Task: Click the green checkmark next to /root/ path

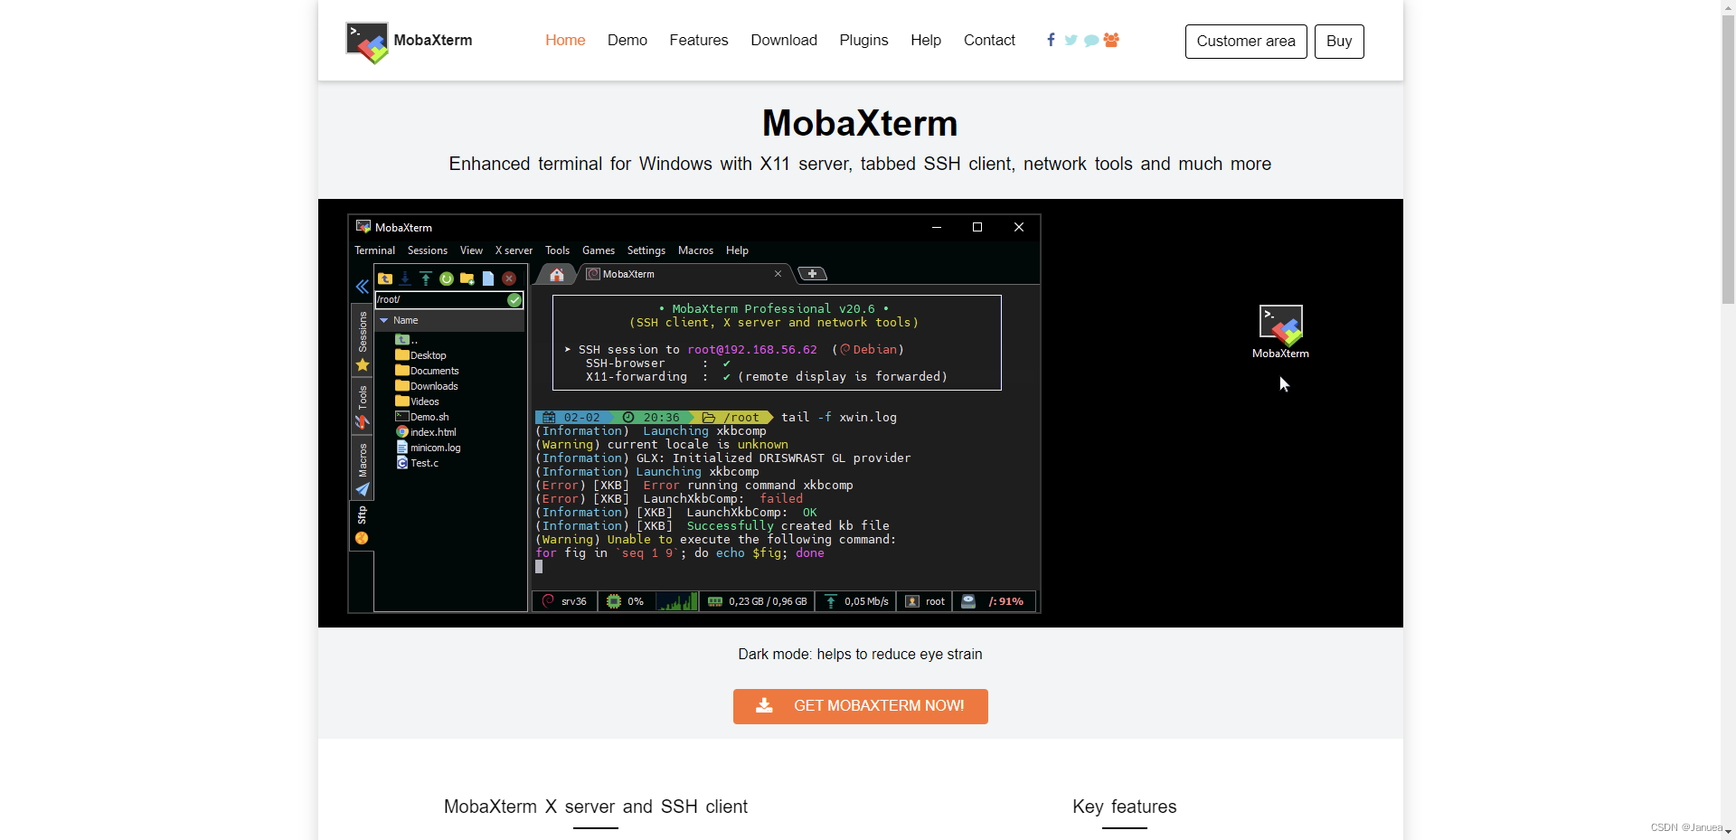Action: 514,300
